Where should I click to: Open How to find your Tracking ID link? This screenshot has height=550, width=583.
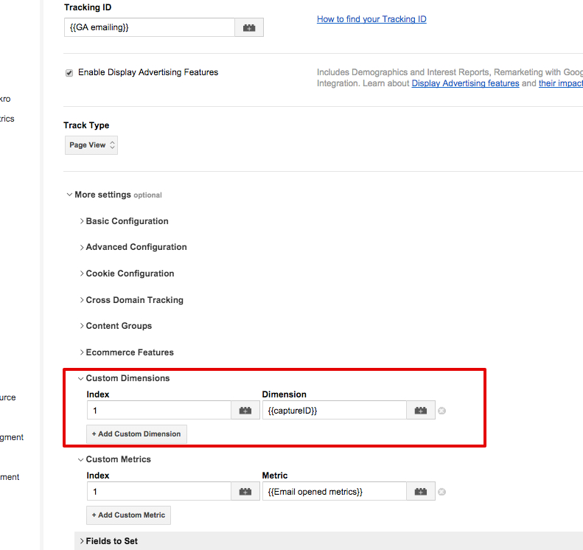pyautogui.click(x=371, y=19)
